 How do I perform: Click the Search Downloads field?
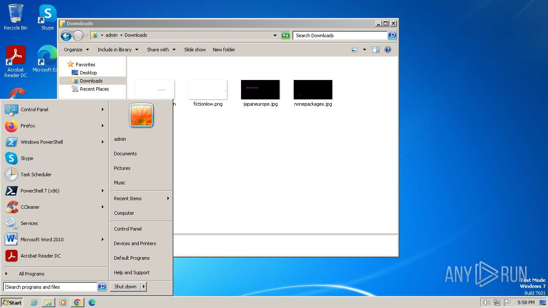click(x=340, y=36)
